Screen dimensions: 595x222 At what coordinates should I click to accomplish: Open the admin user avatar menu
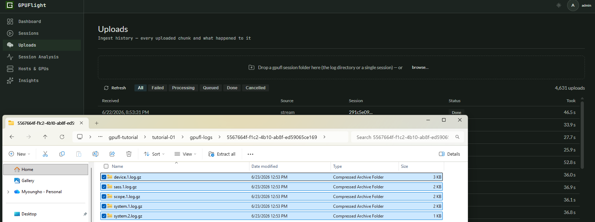[x=573, y=5]
